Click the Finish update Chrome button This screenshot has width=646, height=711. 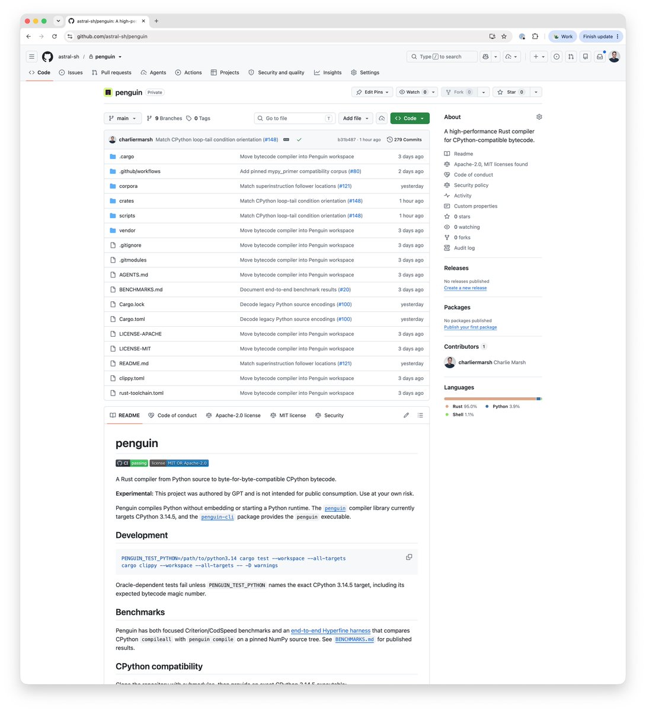tap(601, 37)
